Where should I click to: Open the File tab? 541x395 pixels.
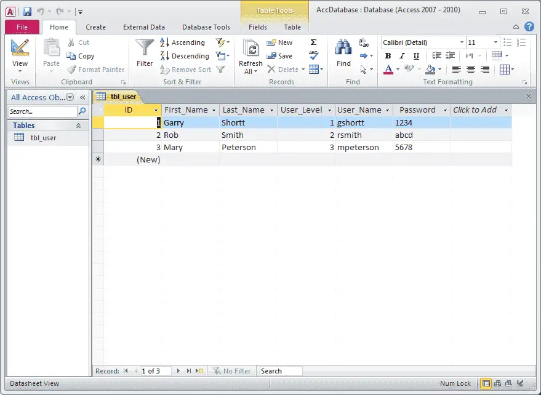click(x=22, y=27)
